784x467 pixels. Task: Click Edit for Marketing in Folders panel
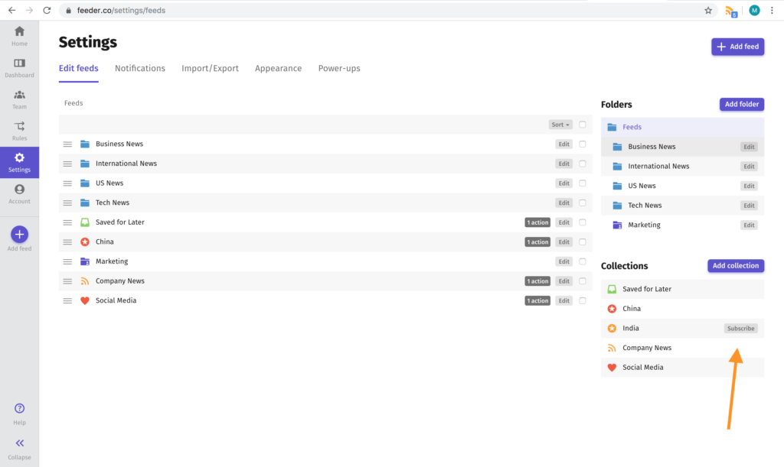pyautogui.click(x=749, y=225)
